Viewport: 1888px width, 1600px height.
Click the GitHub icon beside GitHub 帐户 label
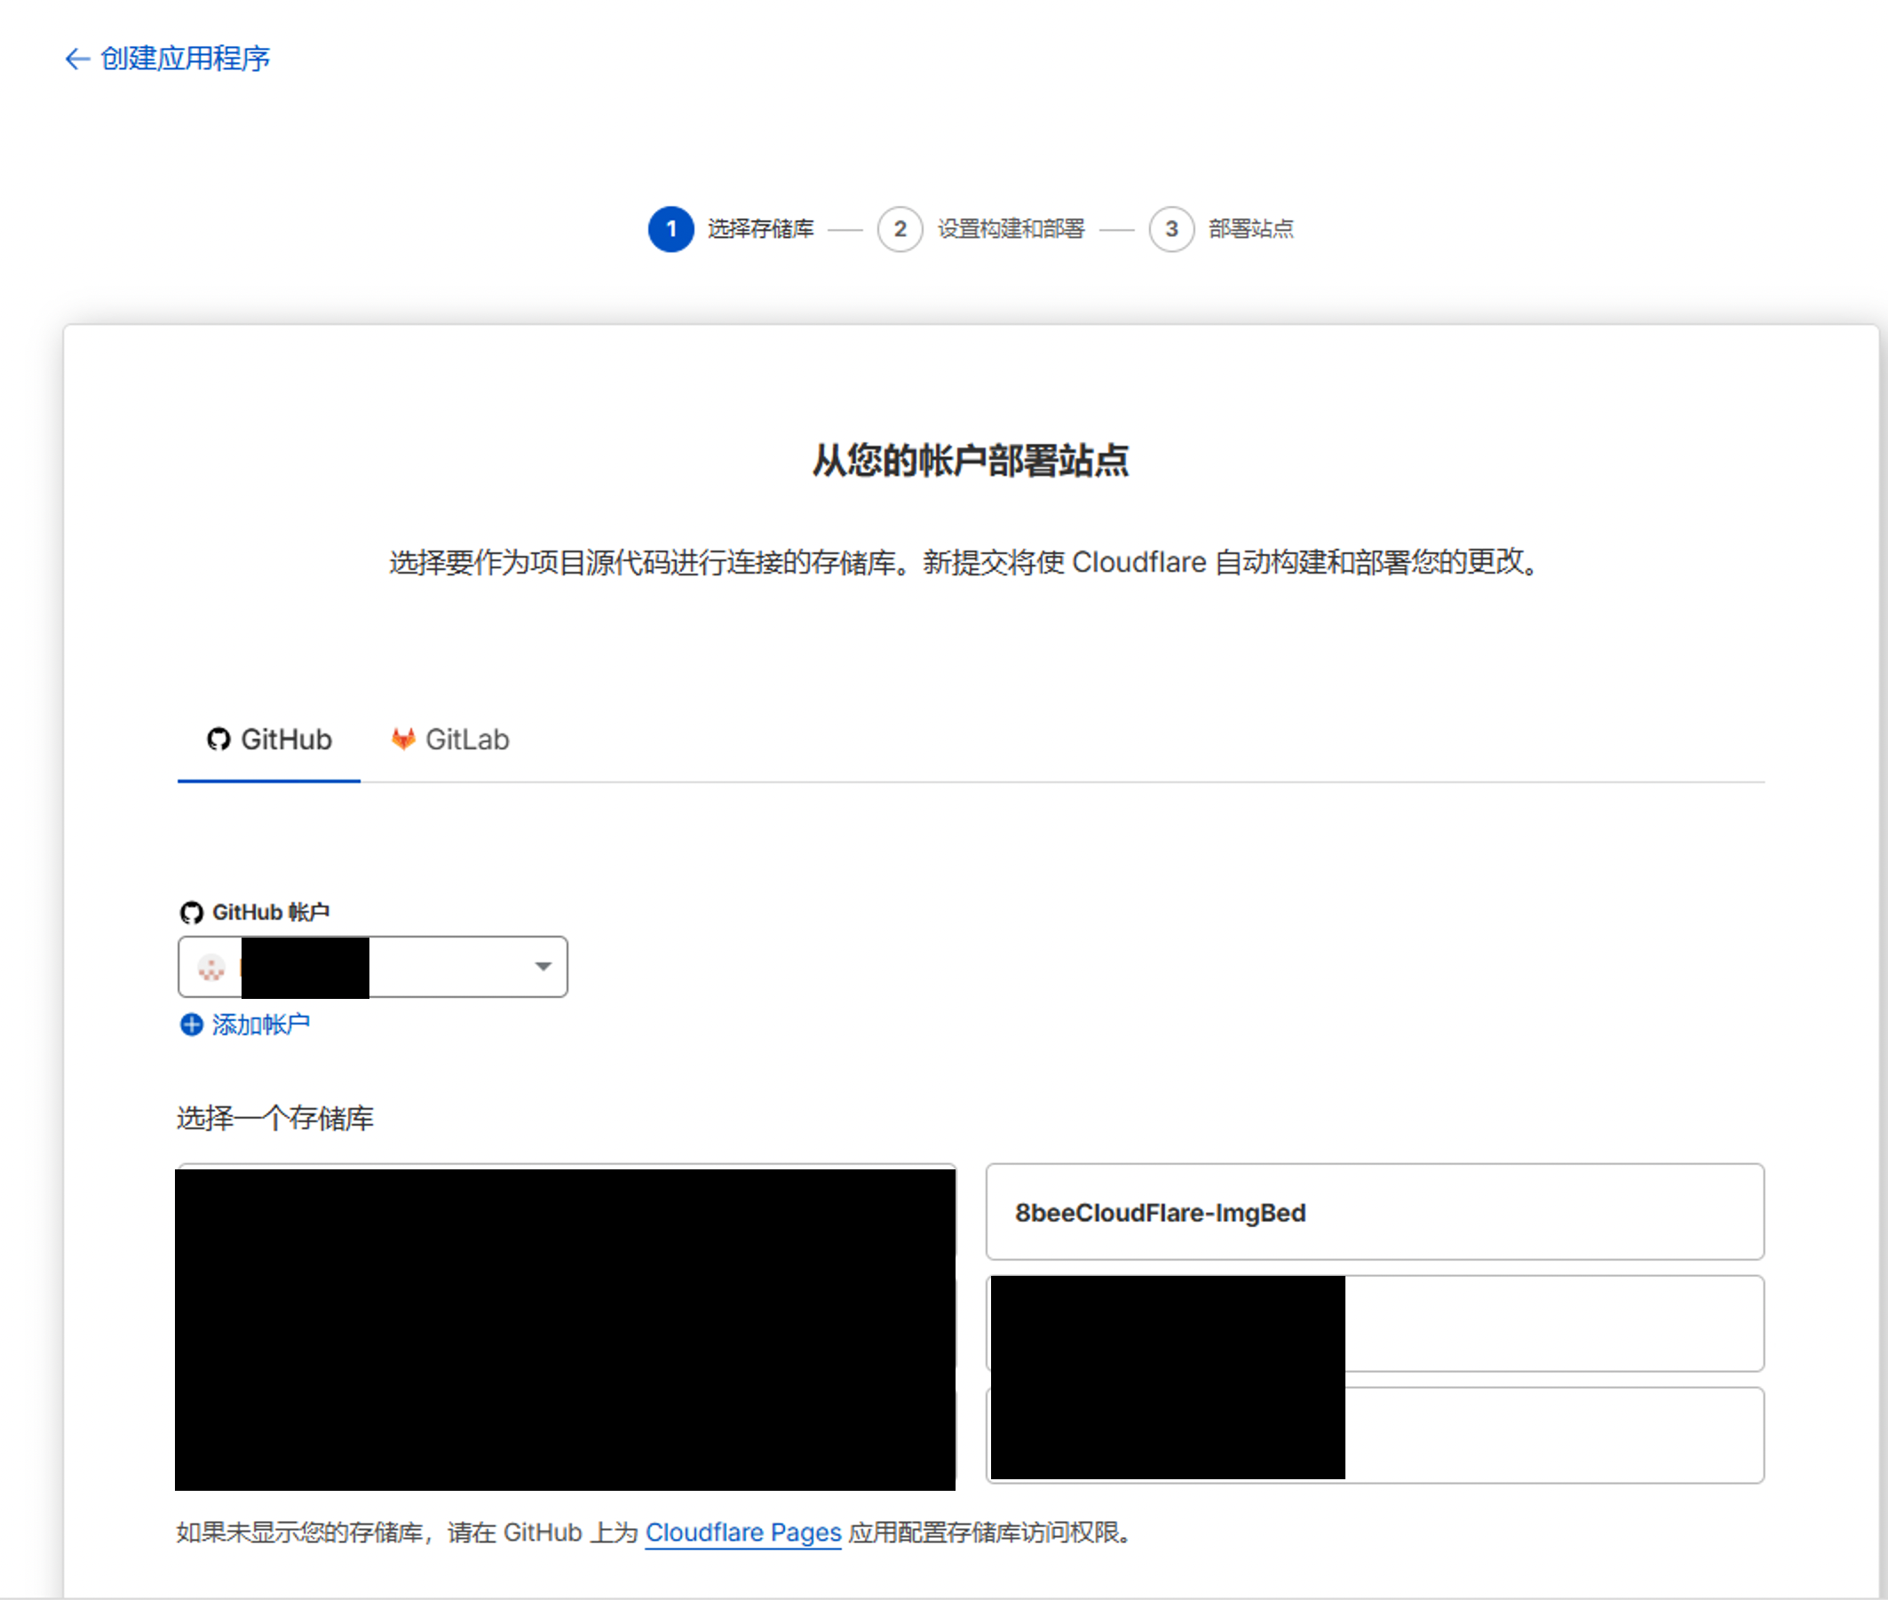tap(191, 913)
